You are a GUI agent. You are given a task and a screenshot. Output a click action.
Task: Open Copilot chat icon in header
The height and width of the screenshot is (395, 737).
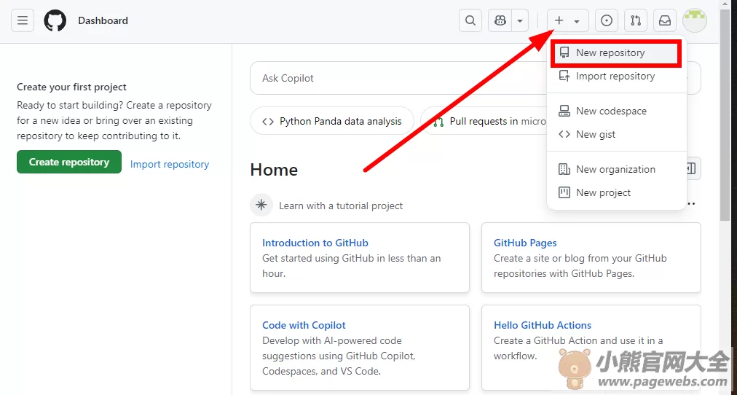click(x=500, y=20)
